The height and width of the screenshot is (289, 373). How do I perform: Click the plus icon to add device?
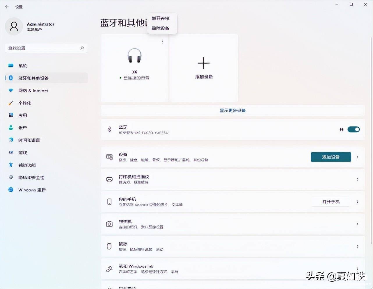point(204,63)
